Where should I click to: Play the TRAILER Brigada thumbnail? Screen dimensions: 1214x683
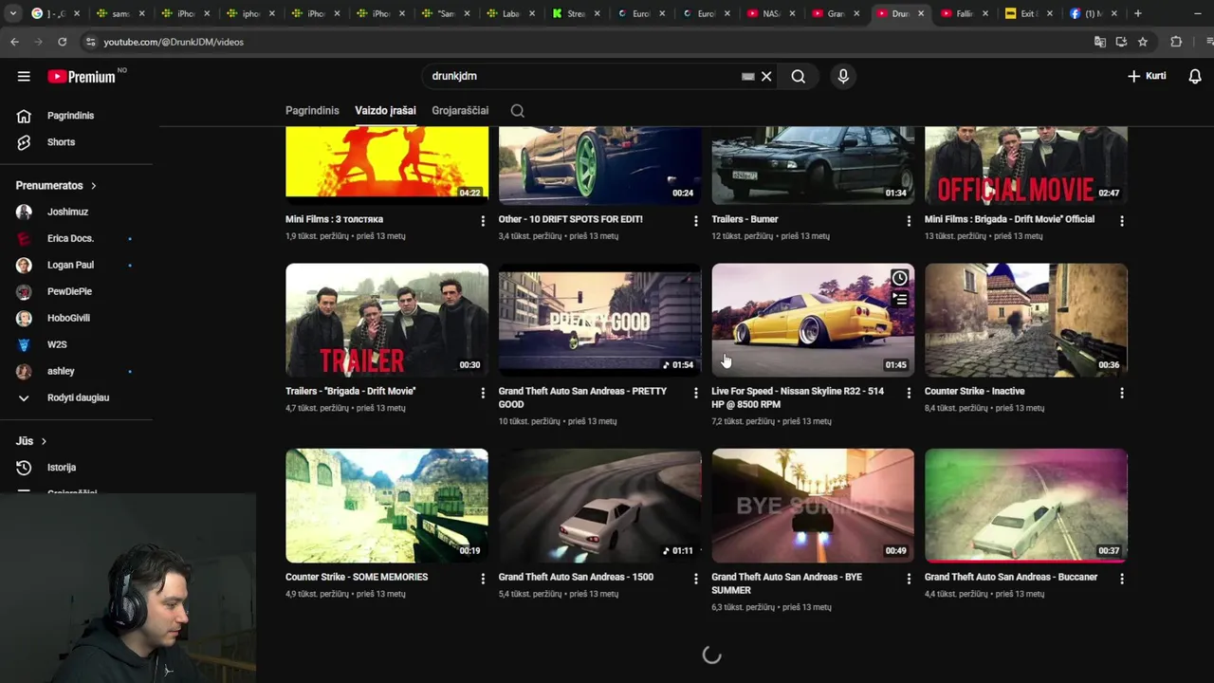[387, 321]
